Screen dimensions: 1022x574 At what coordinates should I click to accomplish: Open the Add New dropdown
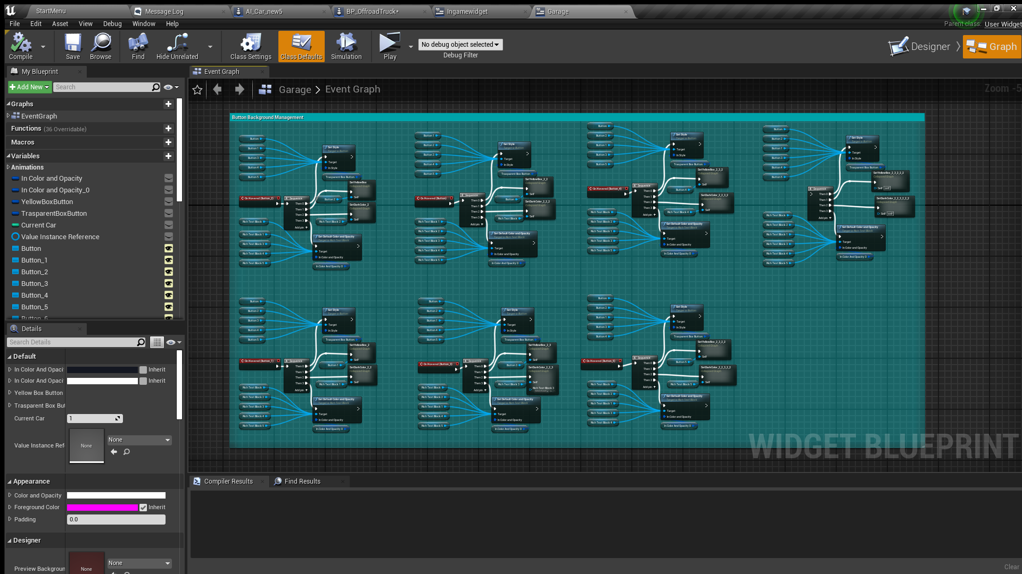(x=29, y=87)
